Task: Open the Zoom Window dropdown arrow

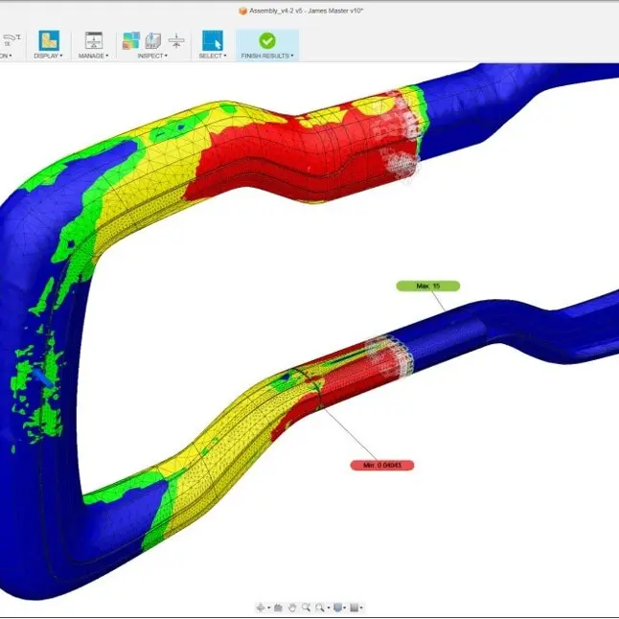Action: point(329,608)
